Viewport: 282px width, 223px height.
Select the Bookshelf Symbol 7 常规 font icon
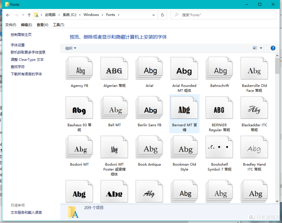pyautogui.click(x=219, y=147)
